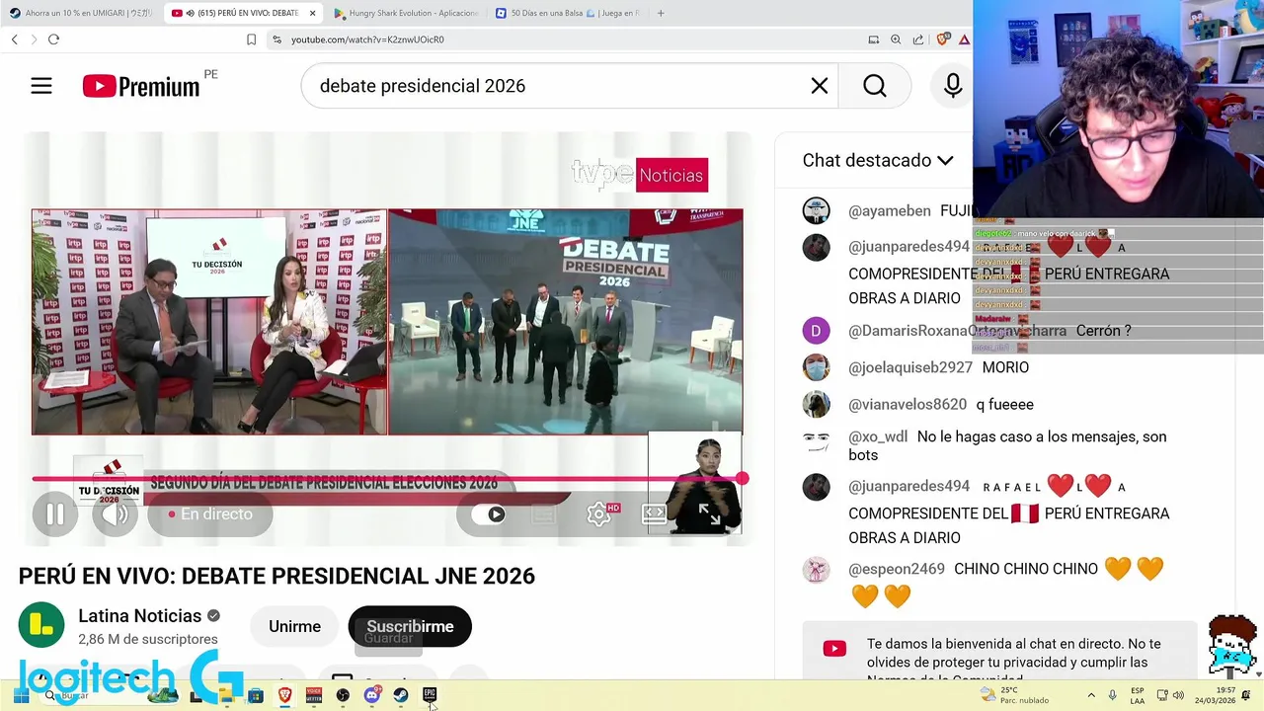Open the Windows Start button
The image size is (1264, 711).
[x=21, y=695]
